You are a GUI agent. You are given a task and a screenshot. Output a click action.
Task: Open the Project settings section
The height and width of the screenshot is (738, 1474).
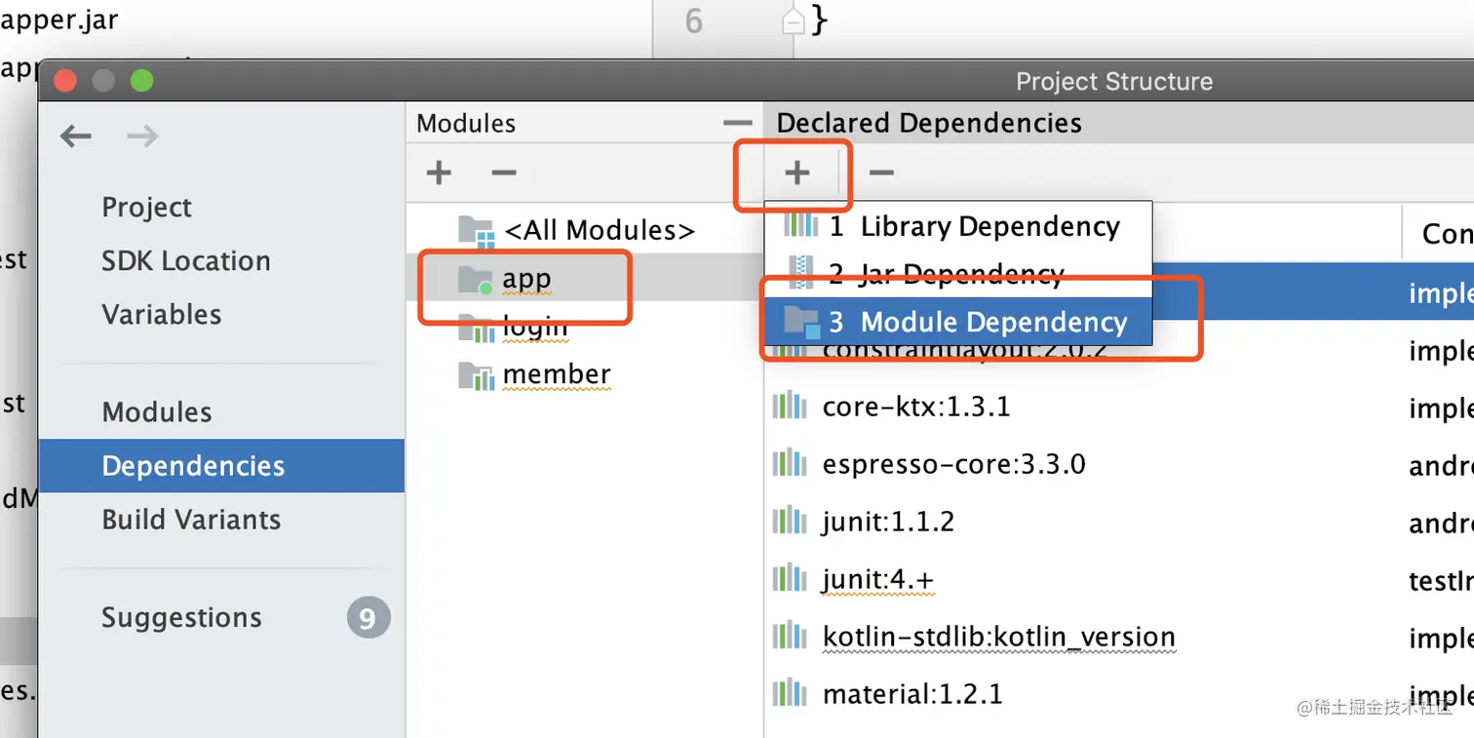[147, 208]
